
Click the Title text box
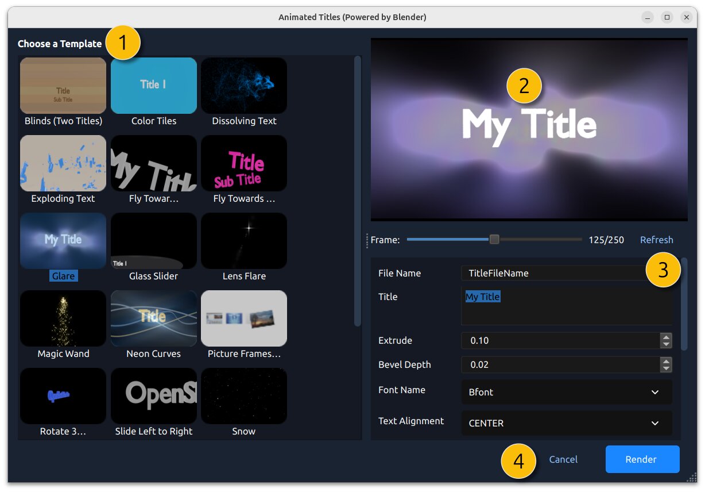567,307
